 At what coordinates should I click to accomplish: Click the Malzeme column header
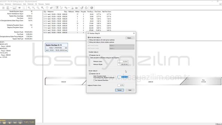pyautogui.click(x=50, y=11)
